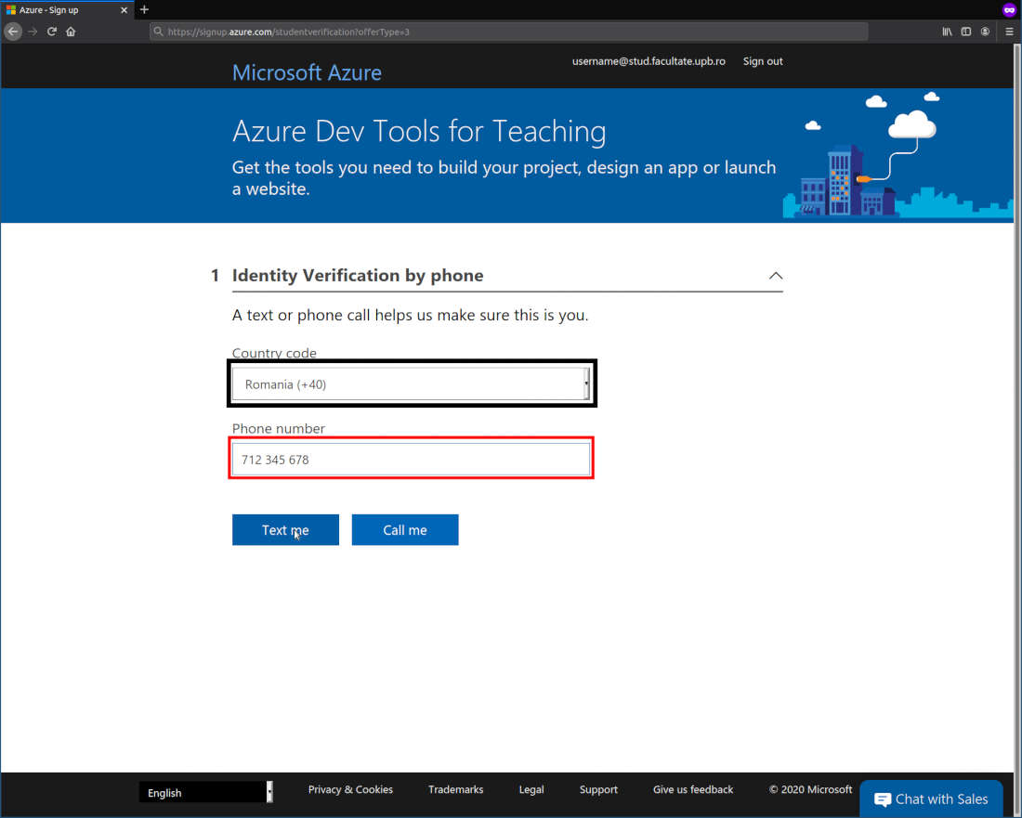Screen dimensions: 1022x818
Task: Open the Firefox library (bookshelf) icon
Action: point(946,31)
